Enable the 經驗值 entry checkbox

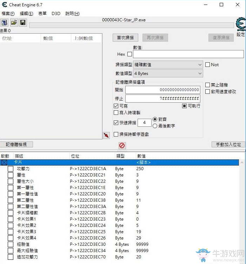[x=11, y=244]
